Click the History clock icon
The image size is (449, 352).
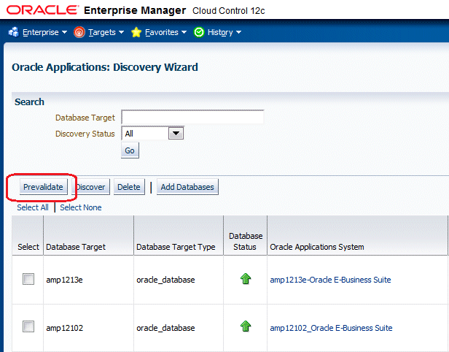coord(199,32)
